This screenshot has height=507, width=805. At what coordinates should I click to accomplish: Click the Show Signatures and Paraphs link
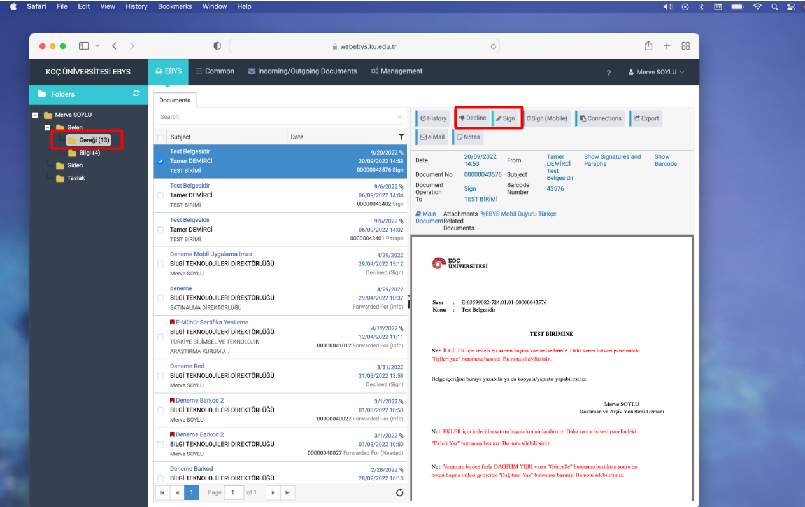click(x=612, y=160)
